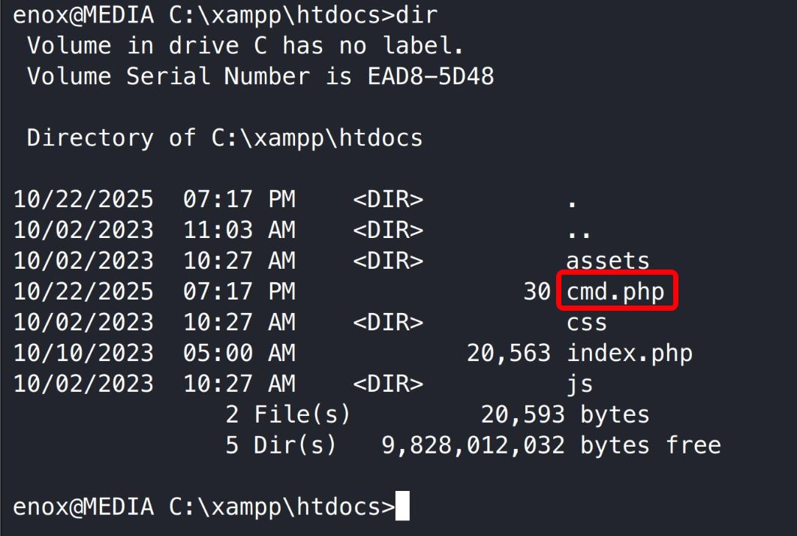Click the "5 Dir(s)" summary text
This screenshot has height=536, width=797.
tap(281, 445)
